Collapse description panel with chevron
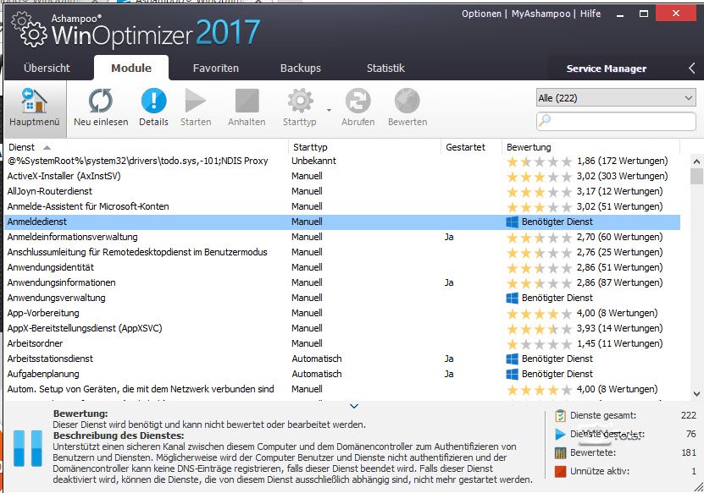The image size is (704, 493). click(x=354, y=406)
